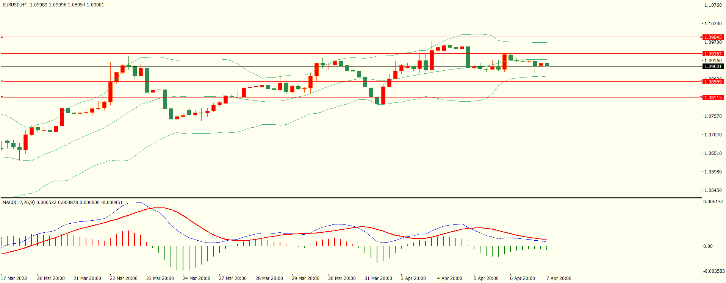Click the 5 Apr 20:00 time label

click(x=486, y=278)
